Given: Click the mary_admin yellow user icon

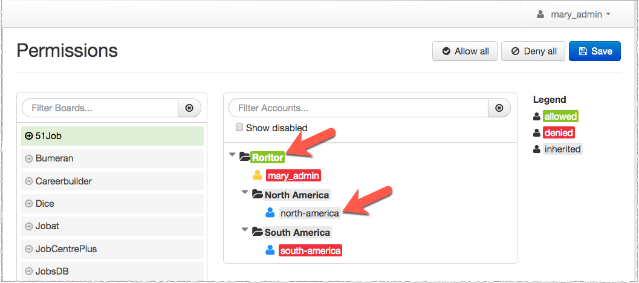Looking at the screenshot, I should pyautogui.click(x=258, y=176).
